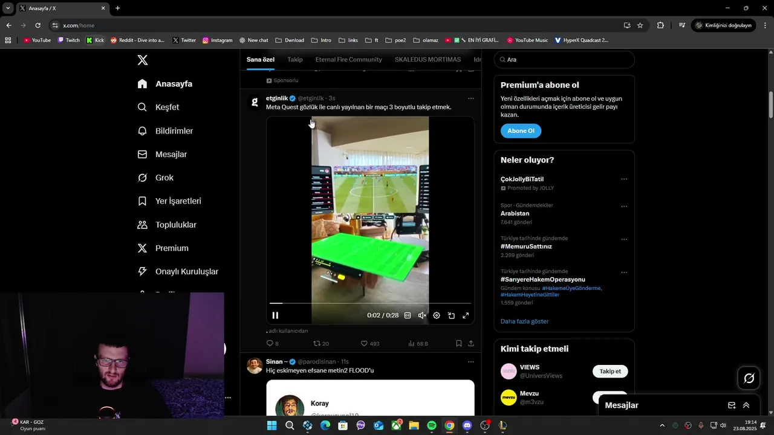Open the links bookmark folder
The image size is (774, 435).
pyautogui.click(x=348, y=40)
